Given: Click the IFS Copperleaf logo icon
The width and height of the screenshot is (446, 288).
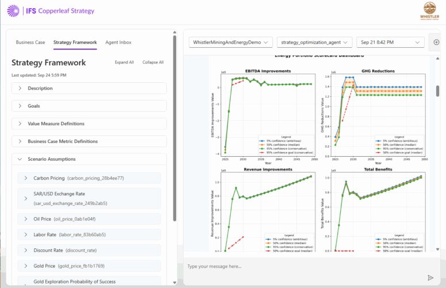Looking at the screenshot, I should point(14,11).
